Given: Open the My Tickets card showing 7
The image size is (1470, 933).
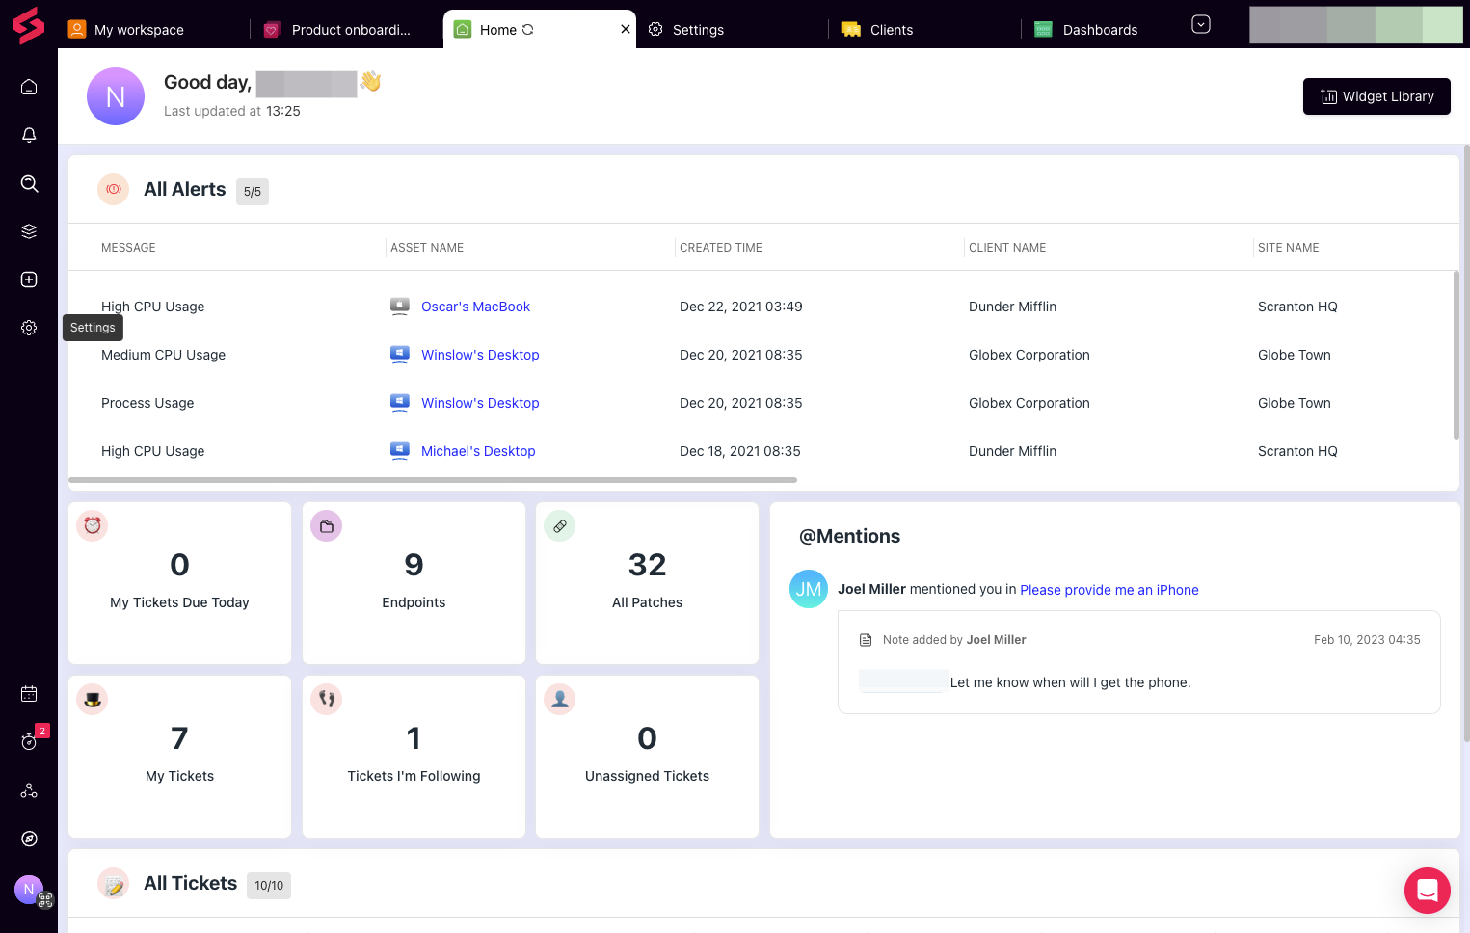Looking at the screenshot, I should 180,757.
